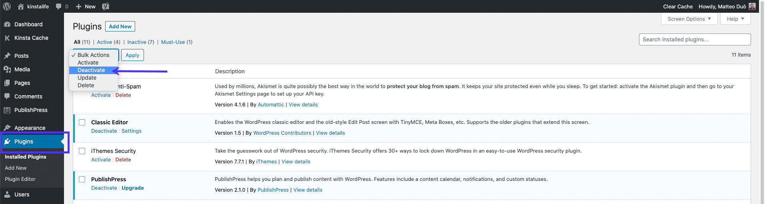Click the Media icon in sidebar
This screenshot has height=204, width=765.
pyautogui.click(x=7, y=69)
